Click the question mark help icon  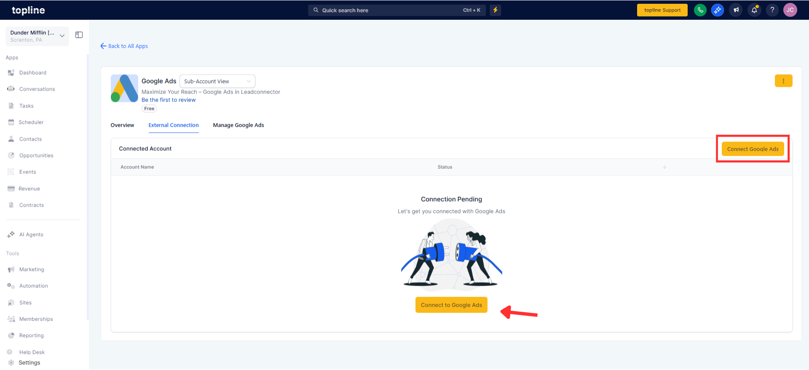pyautogui.click(x=772, y=10)
